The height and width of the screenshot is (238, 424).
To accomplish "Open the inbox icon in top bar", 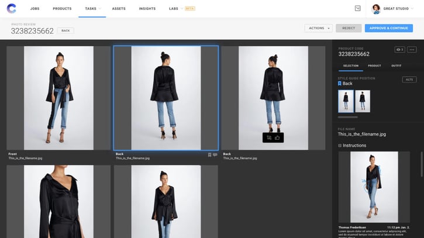I will [x=358, y=9].
